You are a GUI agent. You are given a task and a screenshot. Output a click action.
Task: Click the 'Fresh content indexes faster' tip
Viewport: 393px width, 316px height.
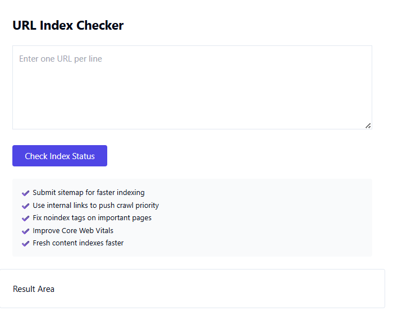coord(78,243)
